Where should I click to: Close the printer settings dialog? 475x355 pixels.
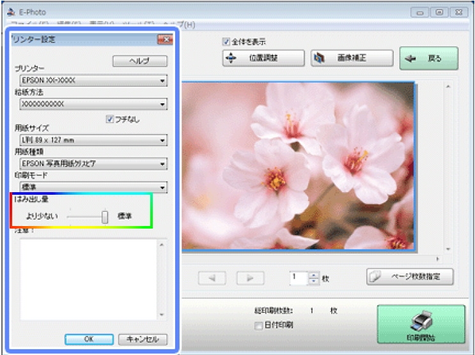point(166,40)
